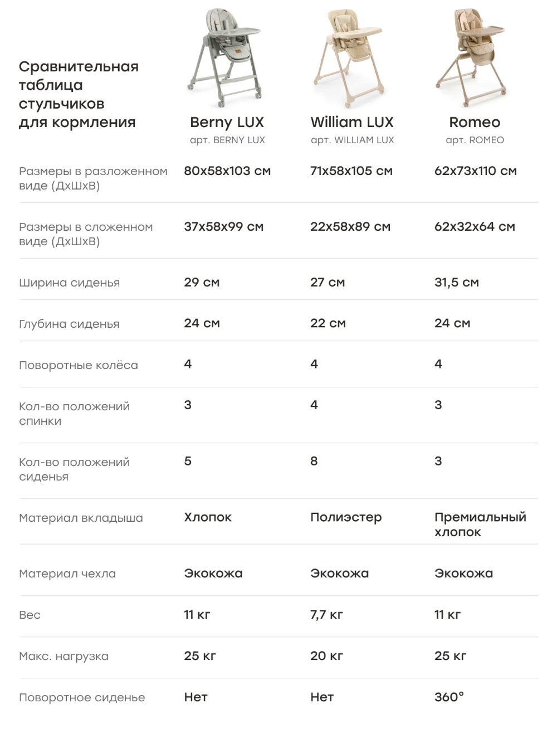Click William LUX weight 7,7 кг

pos(326,615)
